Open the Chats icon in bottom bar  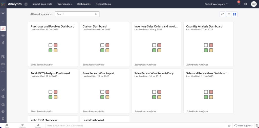7,125
